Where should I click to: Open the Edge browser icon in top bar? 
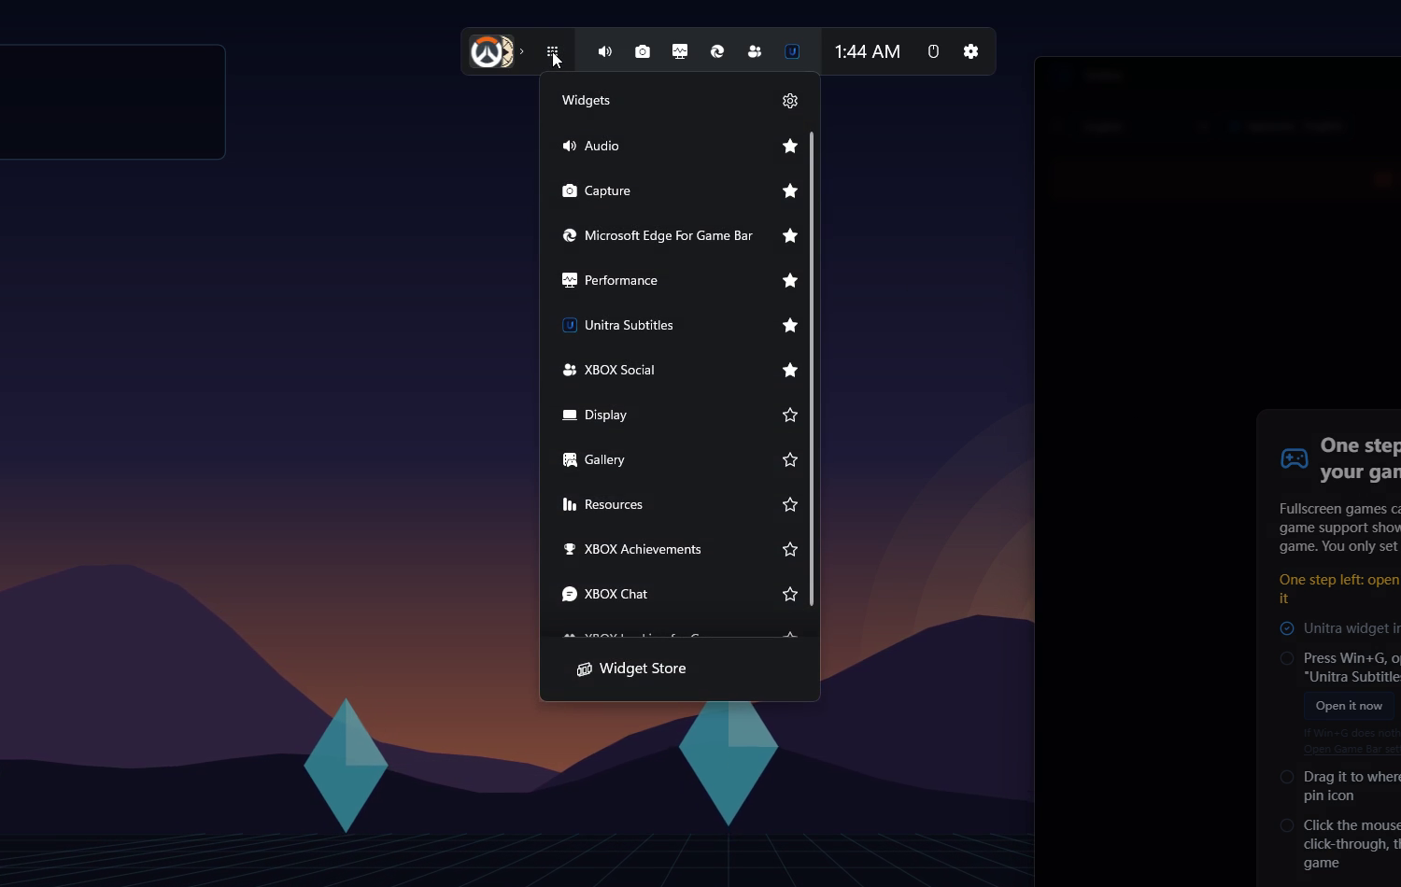(x=717, y=51)
